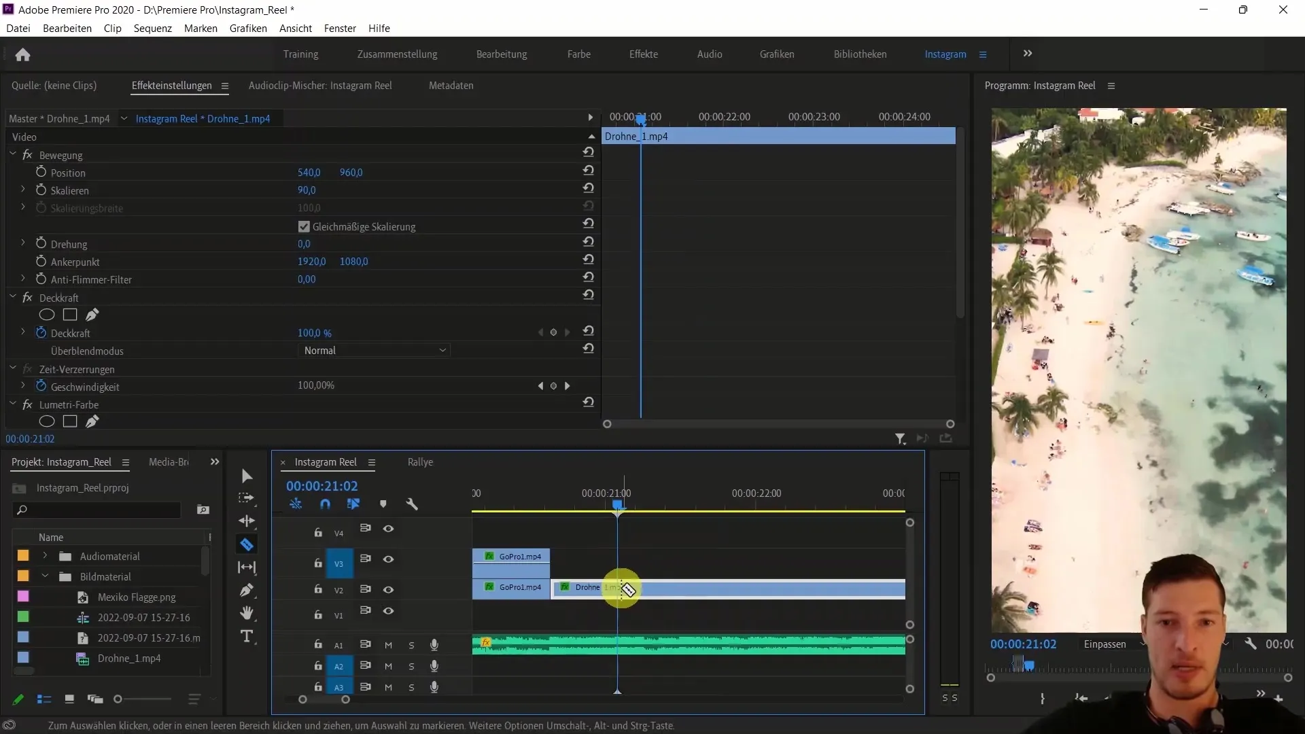Toggle insert sequences as nests icon
Viewport: 1305px width, 734px height.
point(295,504)
